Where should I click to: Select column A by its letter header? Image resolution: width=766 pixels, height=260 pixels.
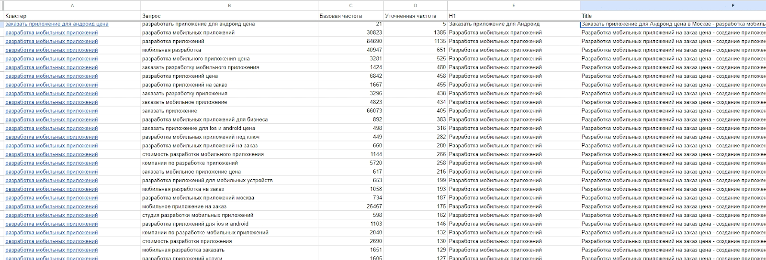(x=72, y=6)
